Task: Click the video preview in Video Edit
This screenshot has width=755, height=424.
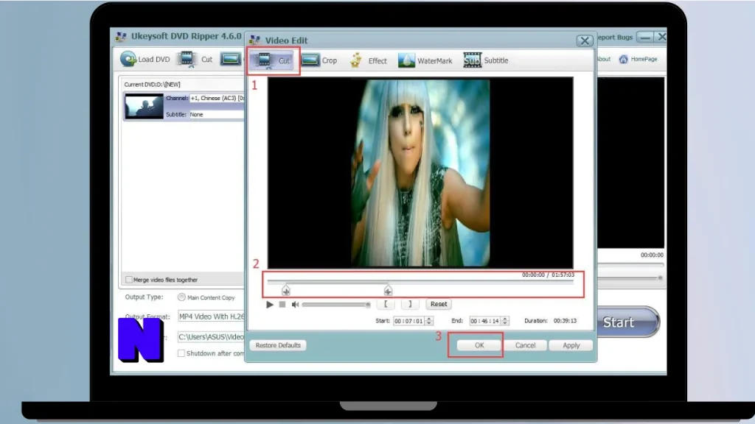Action: [x=420, y=172]
